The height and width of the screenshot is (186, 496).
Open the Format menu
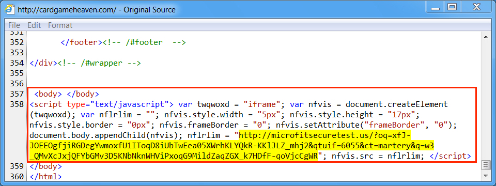click(x=60, y=25)
